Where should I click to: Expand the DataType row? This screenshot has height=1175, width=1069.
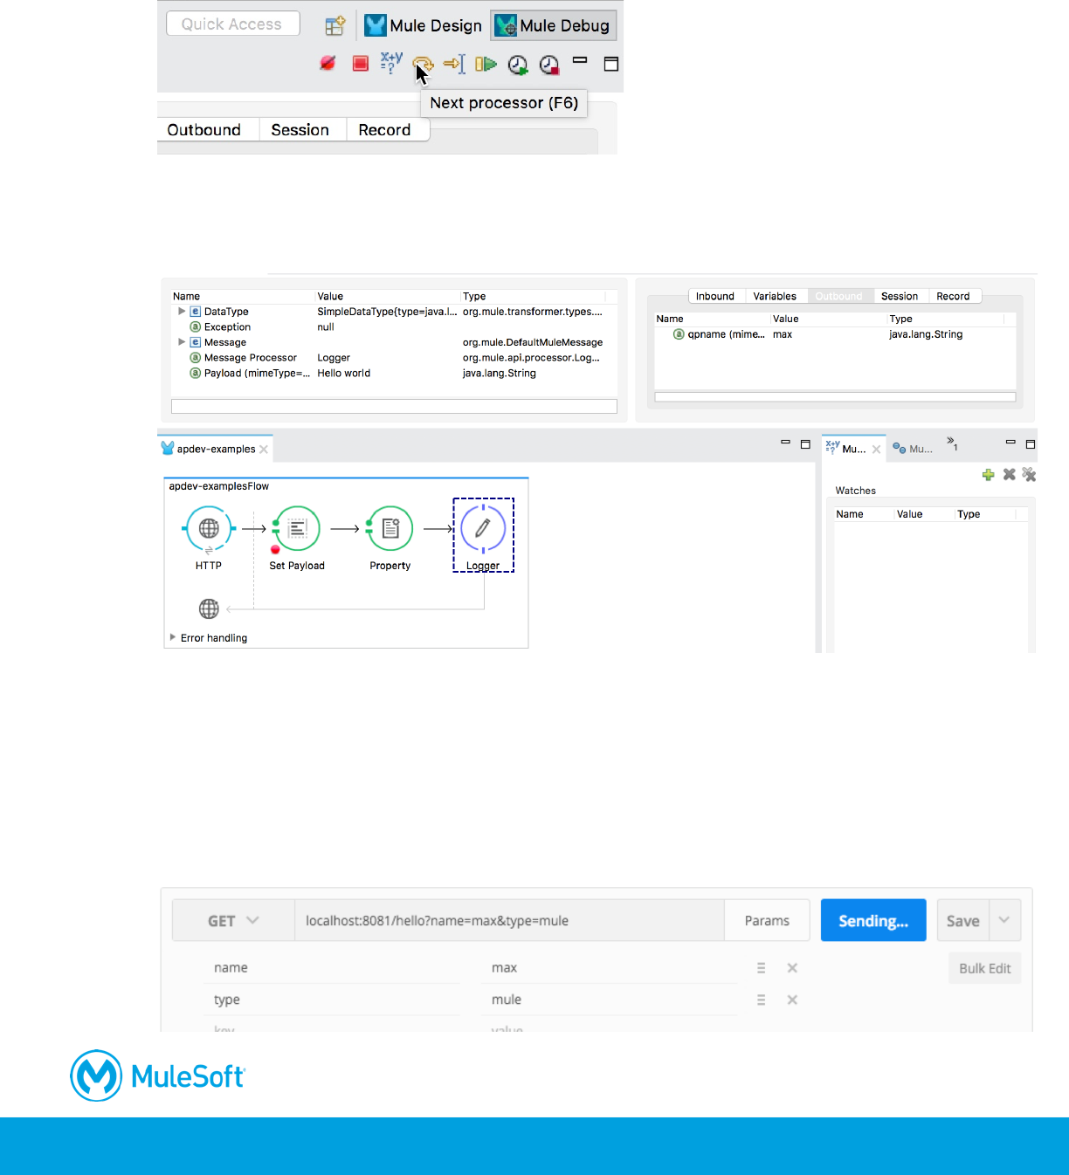pyautogui.click(x=182, y=311)
